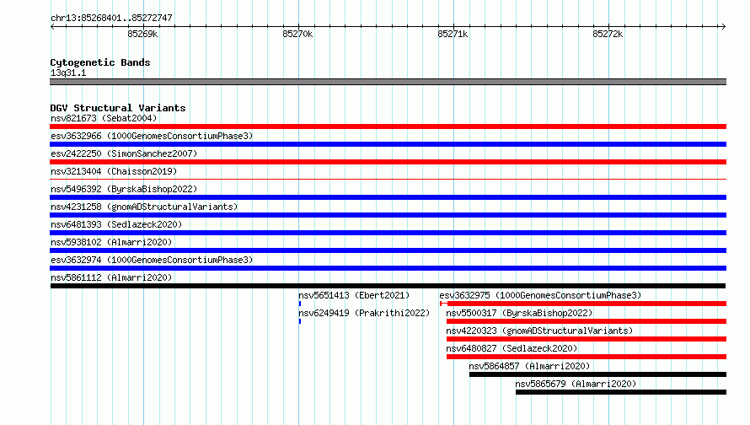Viewport: 750px width, 425px height.
Task: Open nsv3213404 (Chaisson2019) variant label
Action: click(x=114, y=171)
